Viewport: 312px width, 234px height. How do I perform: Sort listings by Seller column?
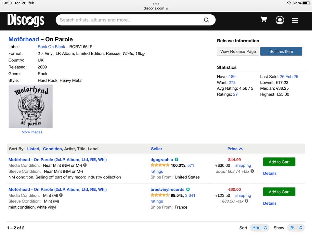click(157, 149)
